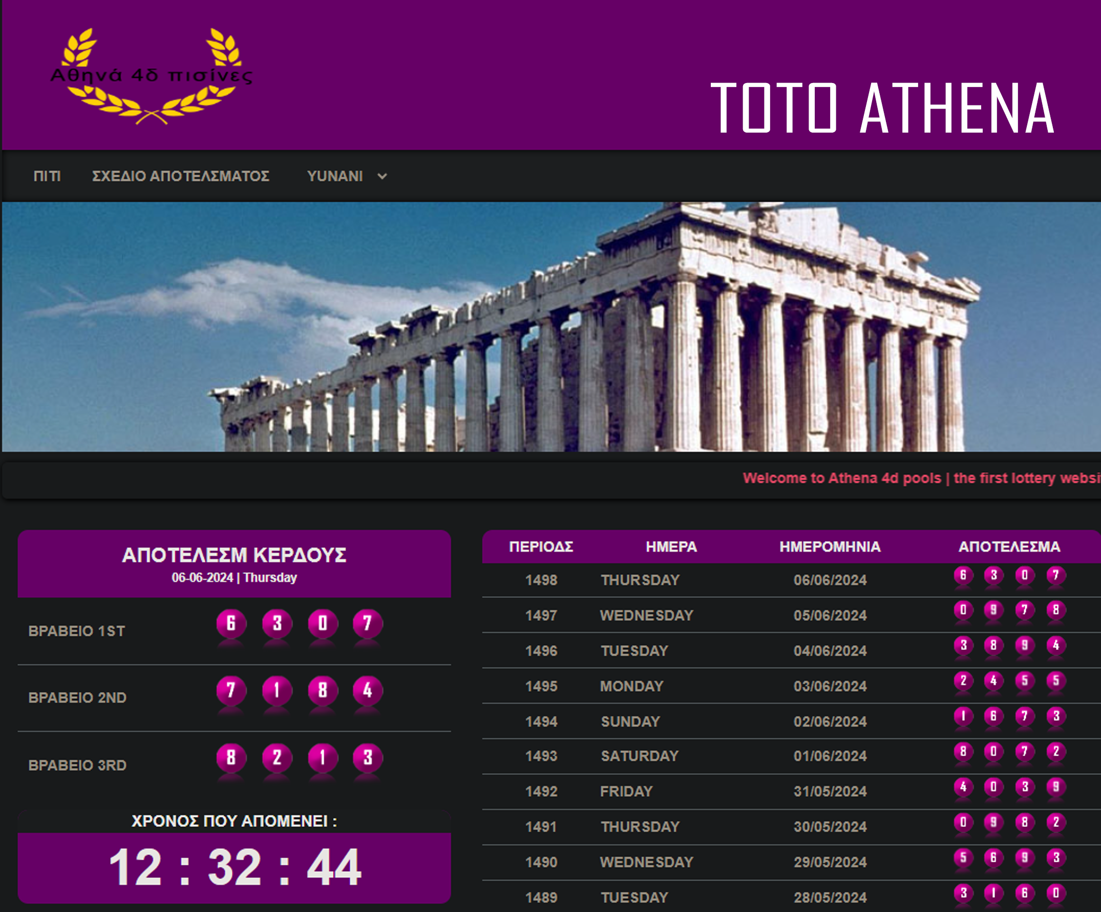The image size is (1101, 912).
Task: Open ΣΧΕΔΙΟ ΑΠΟΤΕΛΕΣΜΑΤΟΣ menu item
Action: (181, 176)
